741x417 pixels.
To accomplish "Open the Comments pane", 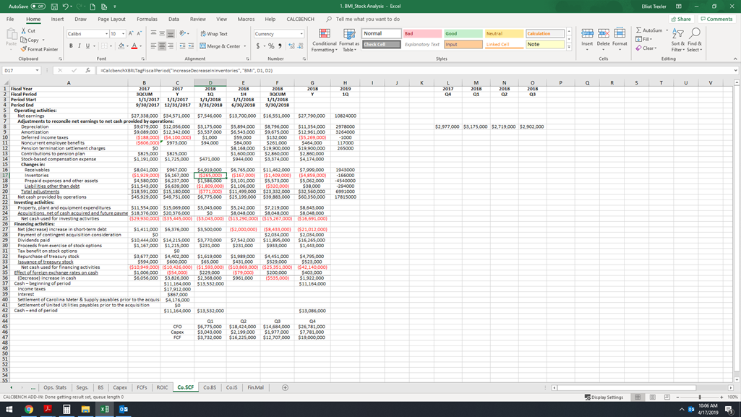I will (716, 20).
